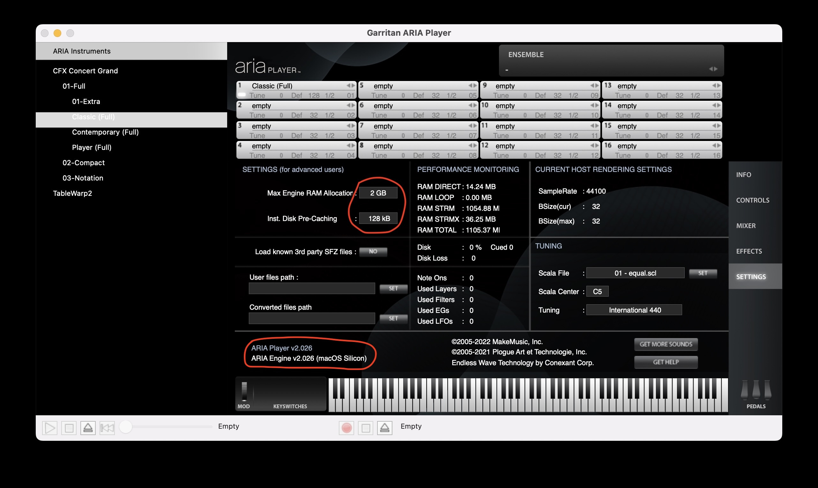Click the Eject icon beside the record controls

(384, 428)
